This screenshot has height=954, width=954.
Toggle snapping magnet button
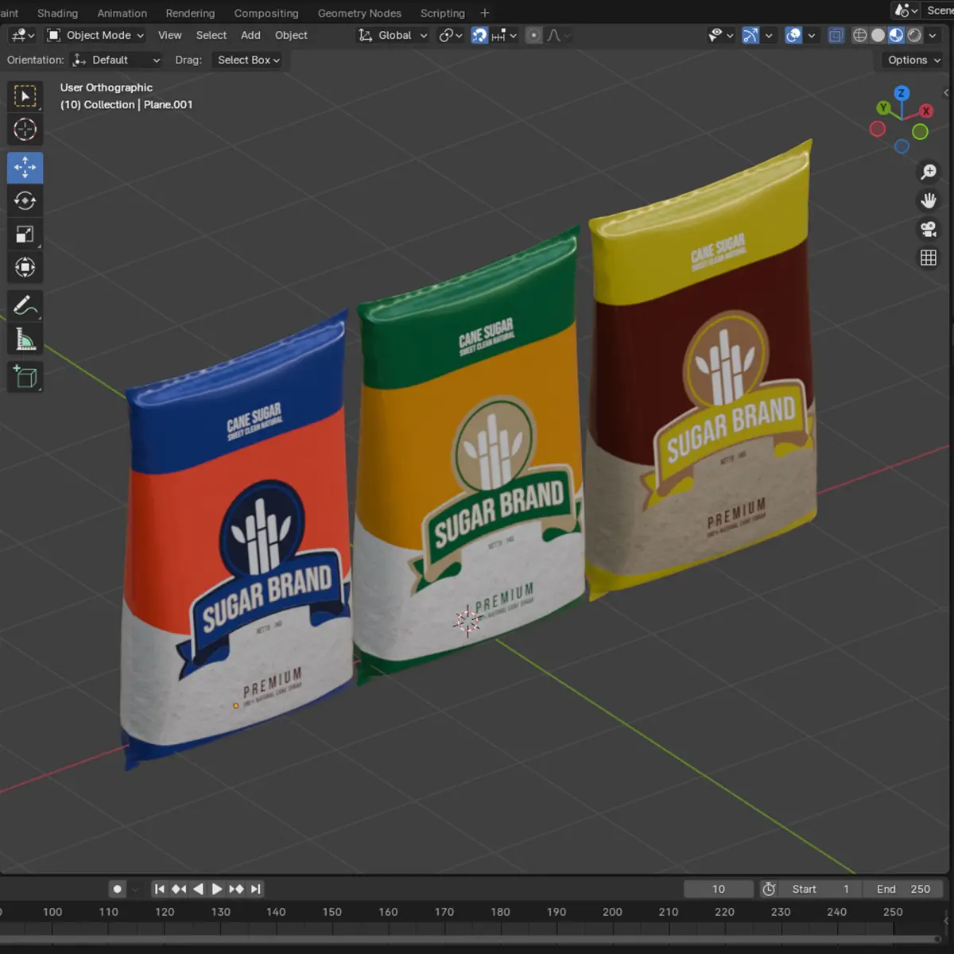coord(479,35)
